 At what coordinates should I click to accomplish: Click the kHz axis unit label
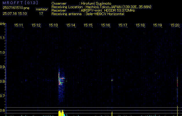tap(3, 23)
